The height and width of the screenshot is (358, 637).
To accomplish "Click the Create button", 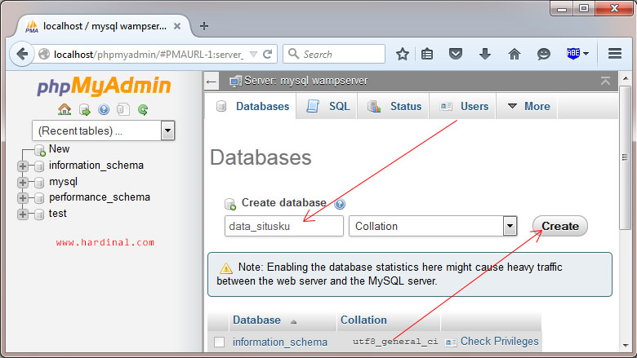I will point(560,226).
